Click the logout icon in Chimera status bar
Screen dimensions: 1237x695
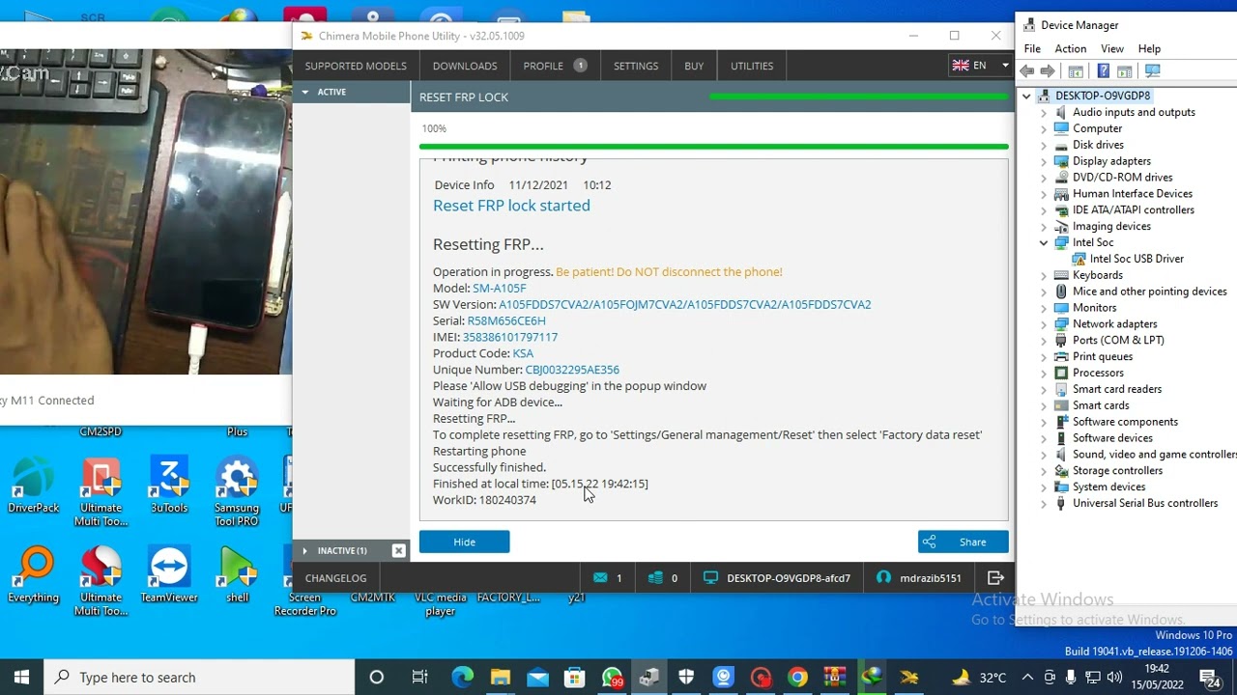pos(995,577)
